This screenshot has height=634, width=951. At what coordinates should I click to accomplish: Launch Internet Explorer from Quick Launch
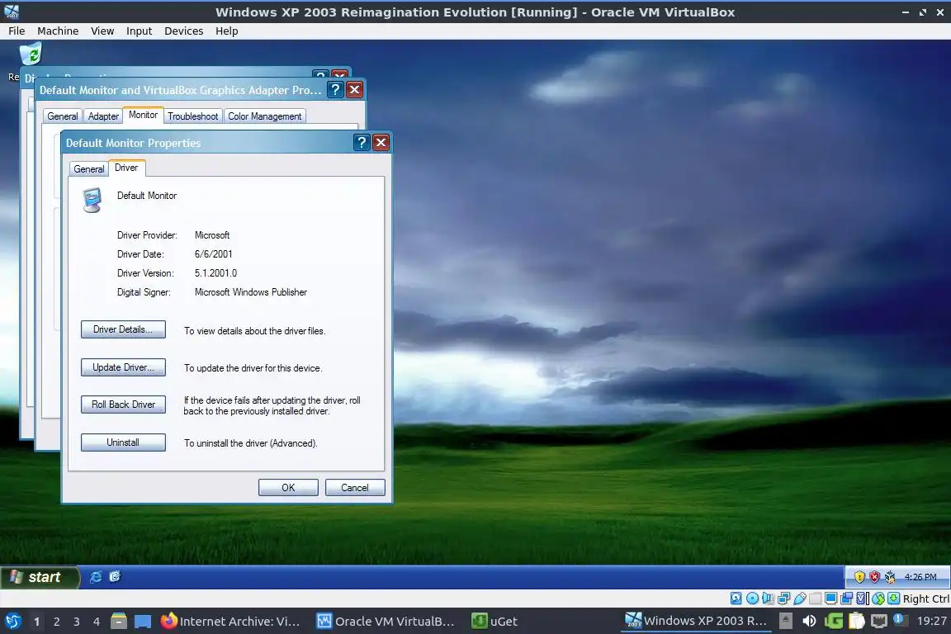[95, 577]
